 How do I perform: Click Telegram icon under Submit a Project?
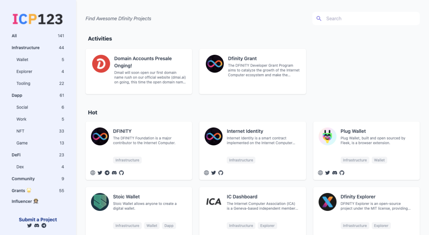point(44,225)
